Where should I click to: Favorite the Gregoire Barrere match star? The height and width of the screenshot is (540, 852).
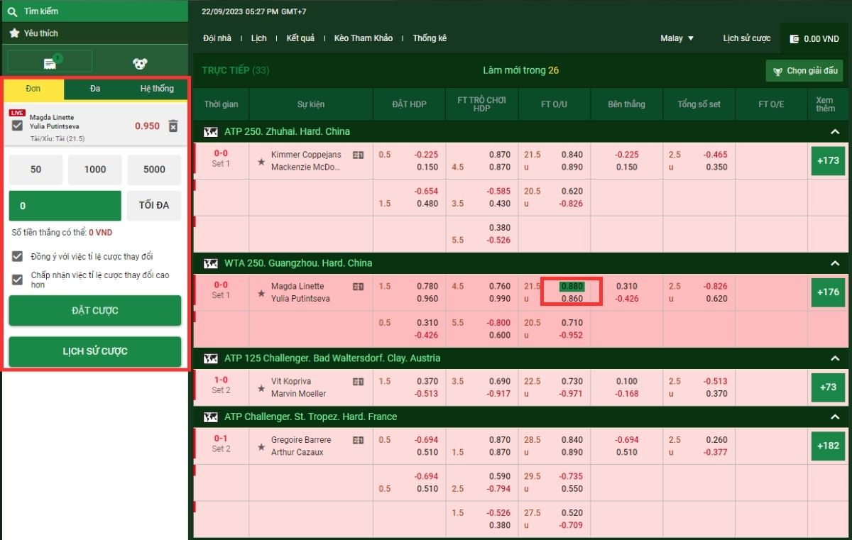261,447
